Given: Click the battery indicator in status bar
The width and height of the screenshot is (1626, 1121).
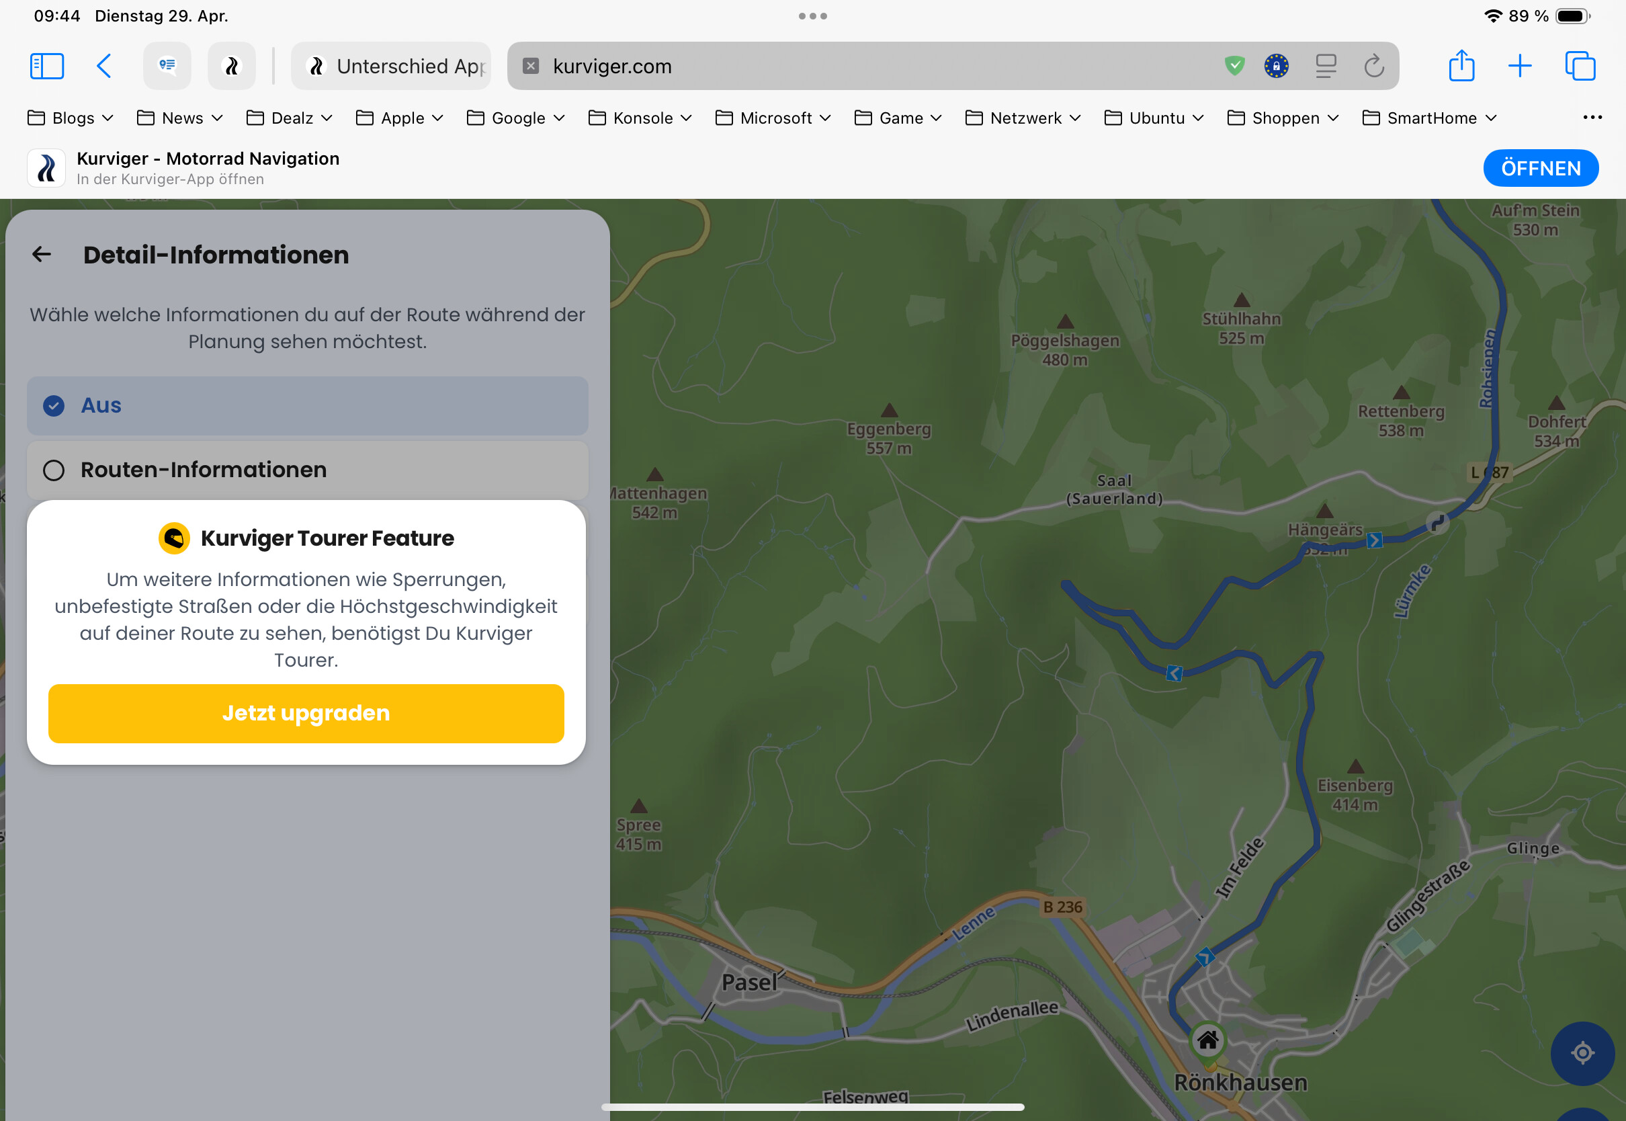Looking at the screenshot, I should click(1573, 16).
